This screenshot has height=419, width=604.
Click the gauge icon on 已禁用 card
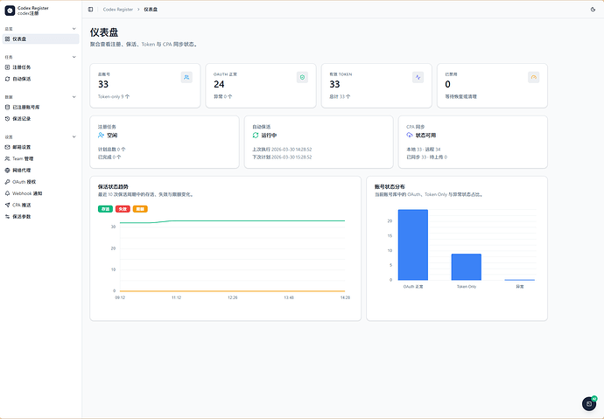coord(533,77)
